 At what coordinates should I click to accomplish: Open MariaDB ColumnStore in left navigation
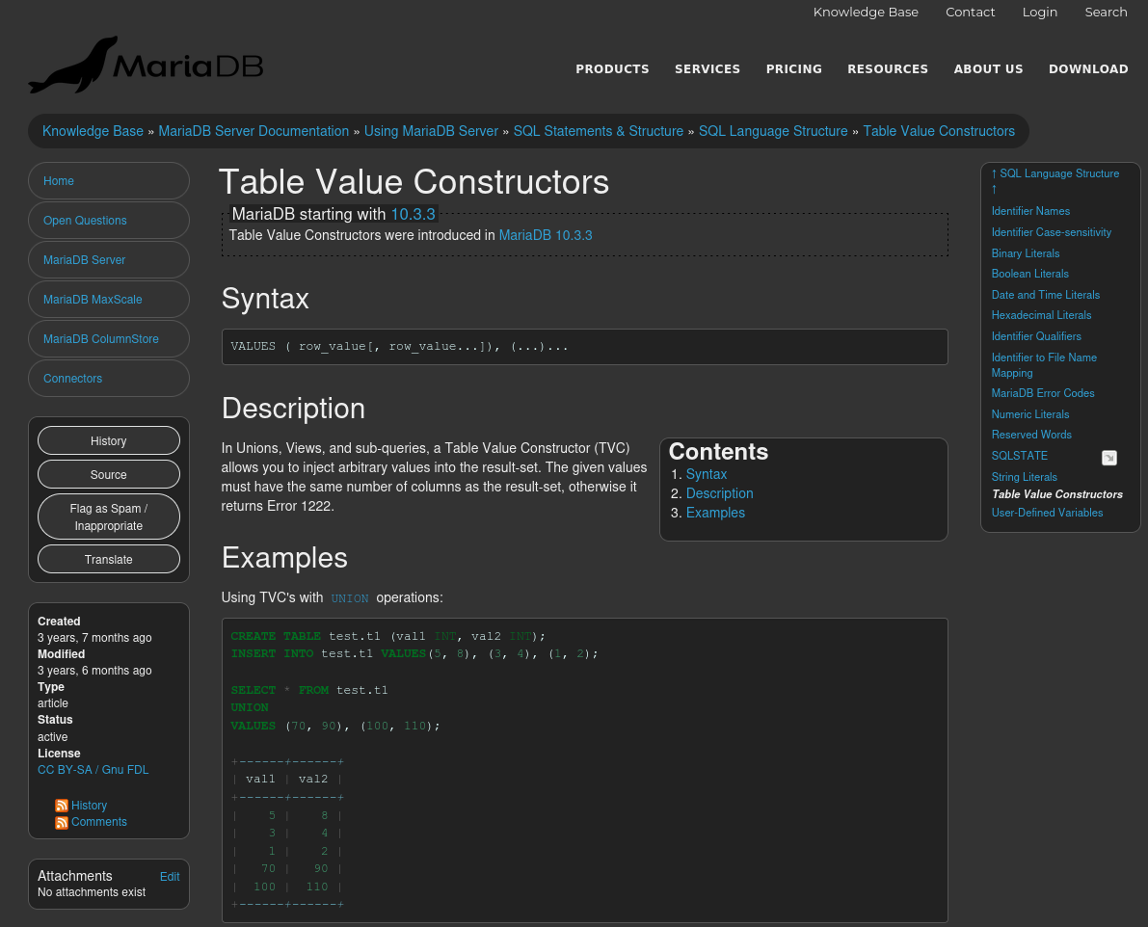tap(101, 339)
